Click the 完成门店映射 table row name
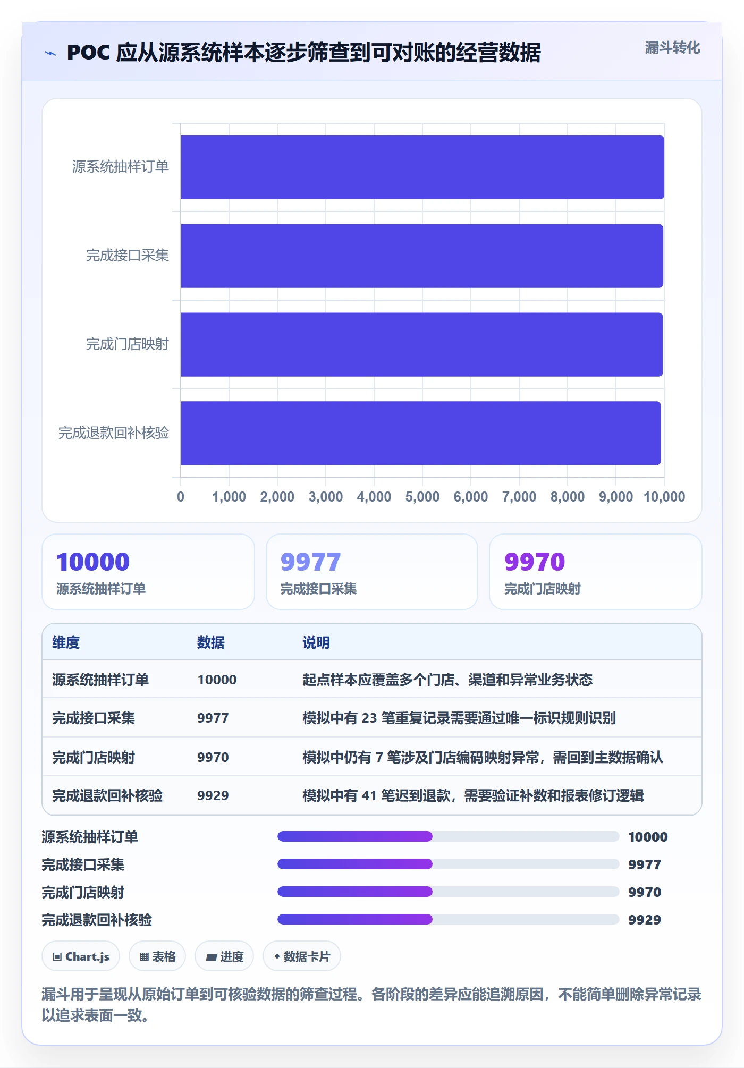Image resolution: width=744 pixels, height=1068 pixels. [94, 757]
